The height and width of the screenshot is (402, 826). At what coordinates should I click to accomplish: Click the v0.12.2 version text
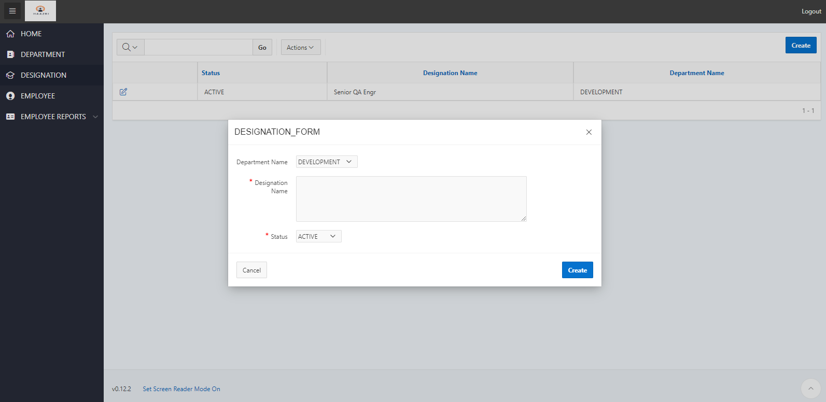pos(121,389)
